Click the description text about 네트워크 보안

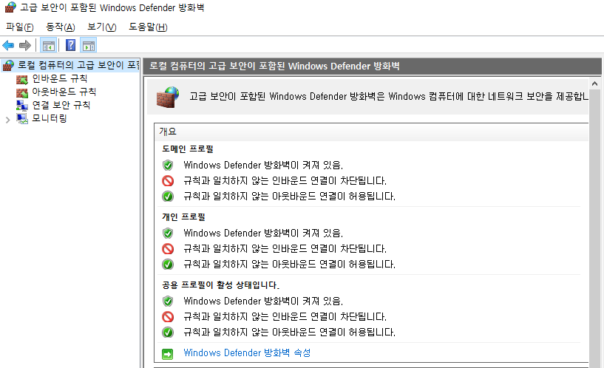coord(389,96)
